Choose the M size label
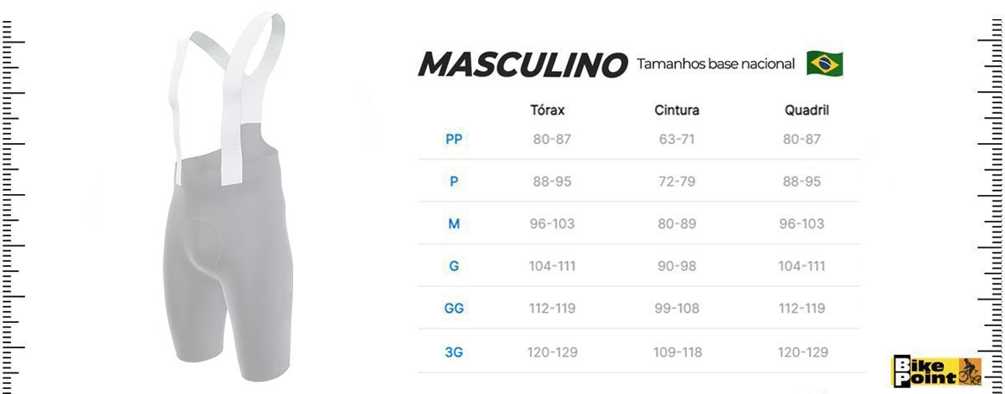 453,224
